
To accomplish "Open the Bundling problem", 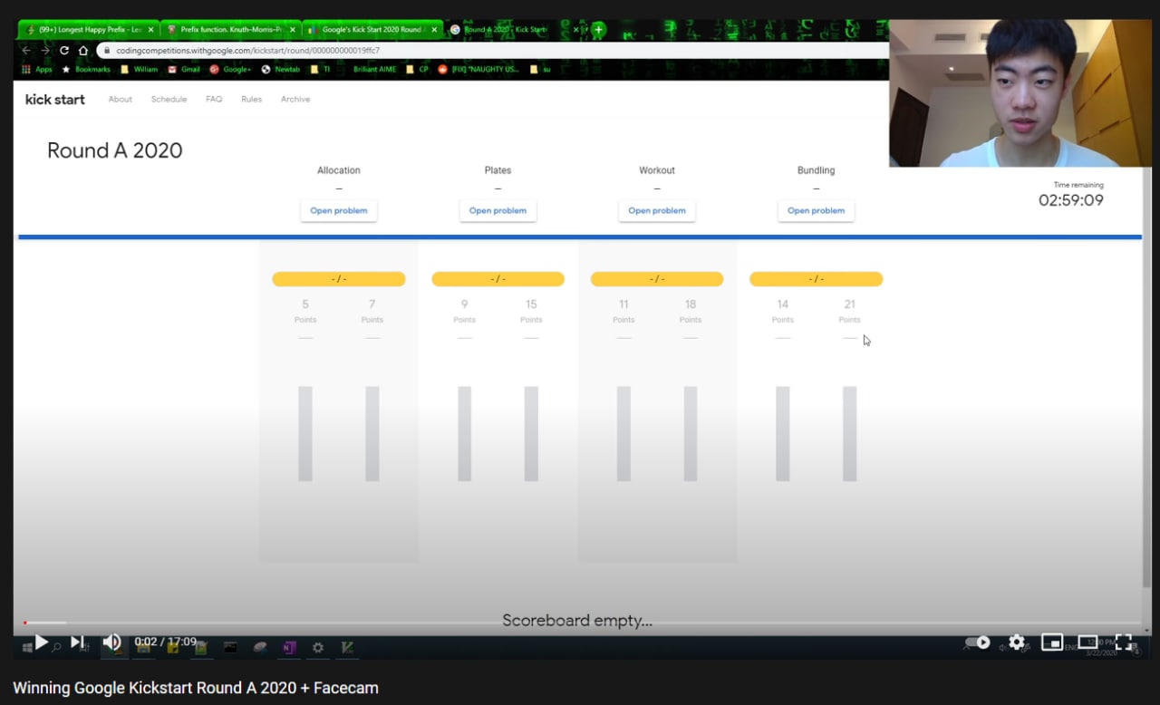I will pyautogui.click(x=817, y=210).
